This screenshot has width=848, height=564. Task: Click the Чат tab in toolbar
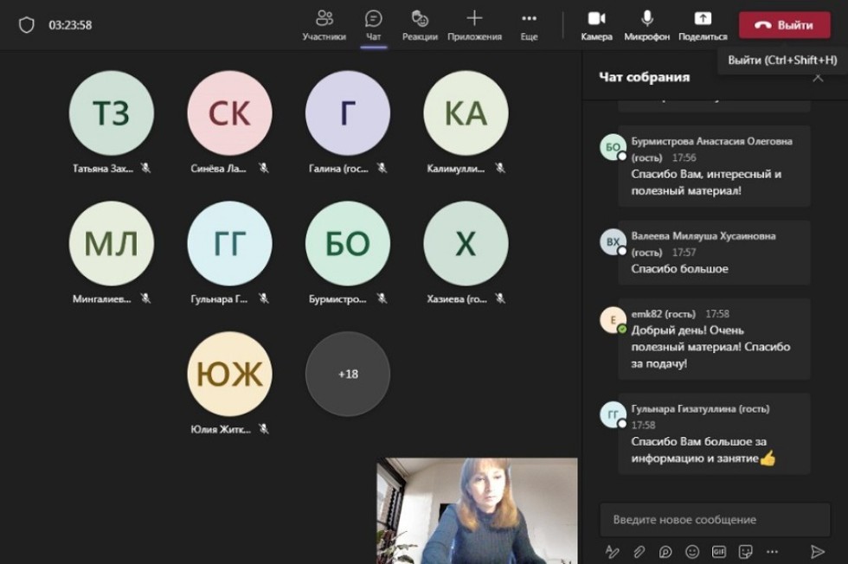pos(374,24)
